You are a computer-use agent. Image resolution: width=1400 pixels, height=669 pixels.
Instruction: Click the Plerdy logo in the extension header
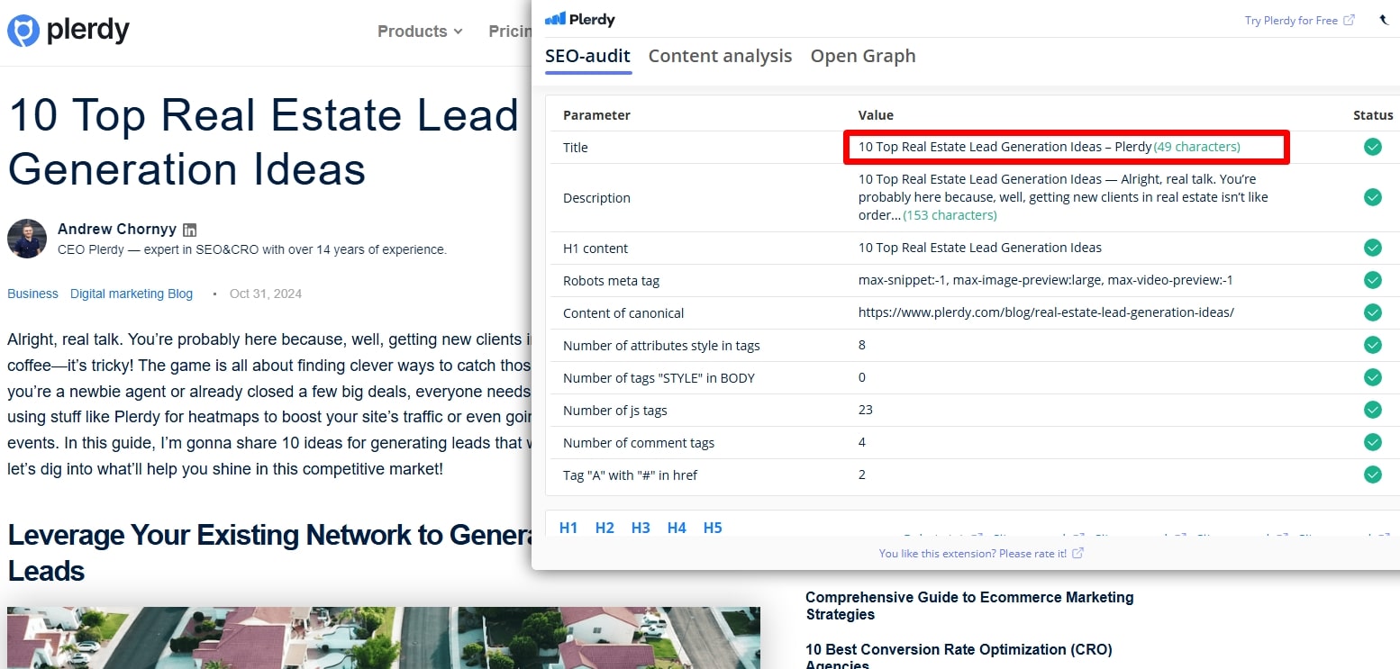pos(580,19)
